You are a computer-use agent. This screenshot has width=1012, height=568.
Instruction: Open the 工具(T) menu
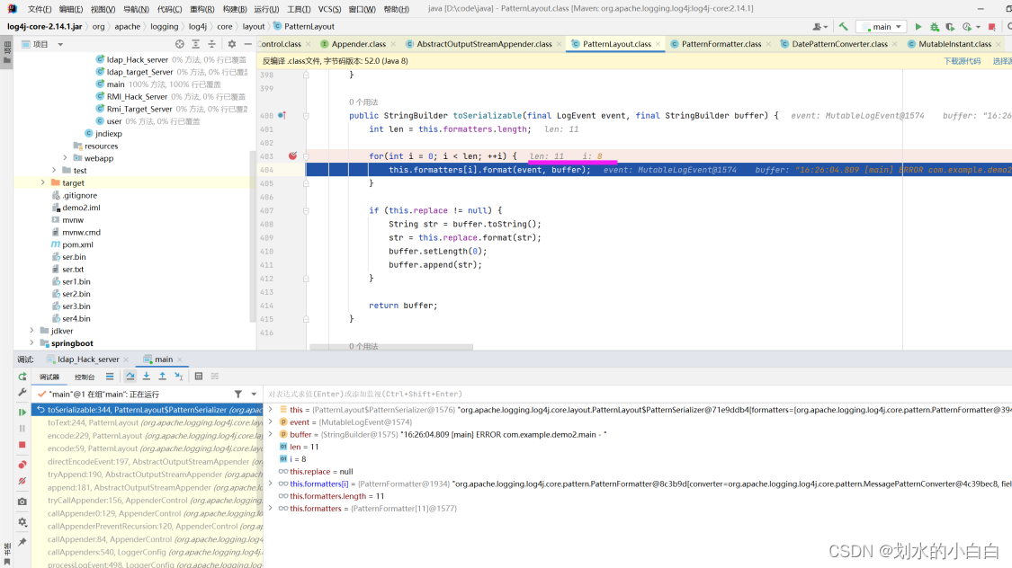click(298, 9)
